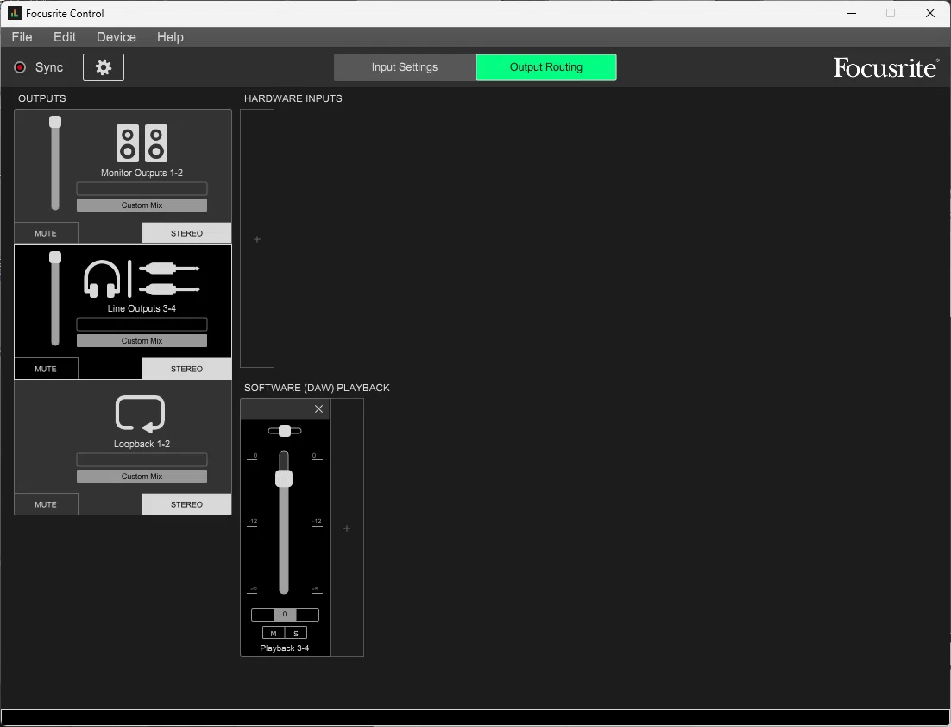Image resolution: width=951 pixels, height=727 pixels.
Task: Mute Line Outputs 3-4
Action: pyautogui.click(x=46, y=369)
